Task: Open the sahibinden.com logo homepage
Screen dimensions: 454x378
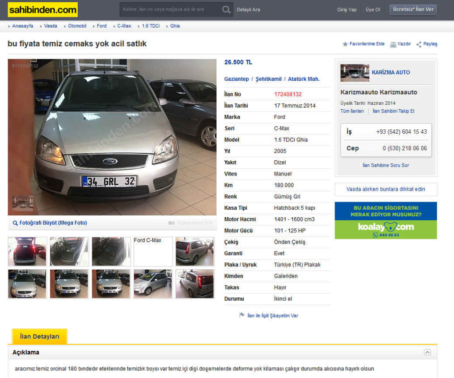Action: click(x=43, y=9)
